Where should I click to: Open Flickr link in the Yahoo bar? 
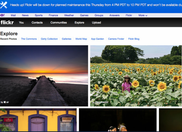129,15
